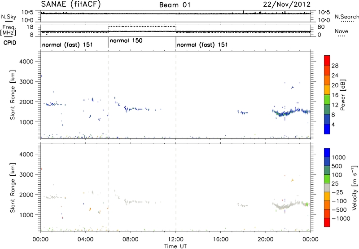Select the Beam 01 heading

[175, 5]
